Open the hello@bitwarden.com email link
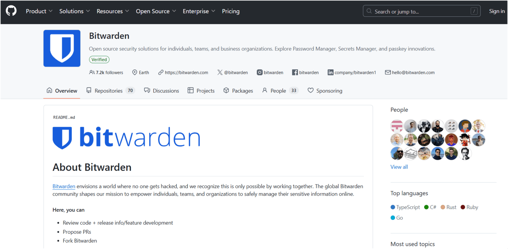The height and width of the screenshot is (249, 508). point(413,73)
